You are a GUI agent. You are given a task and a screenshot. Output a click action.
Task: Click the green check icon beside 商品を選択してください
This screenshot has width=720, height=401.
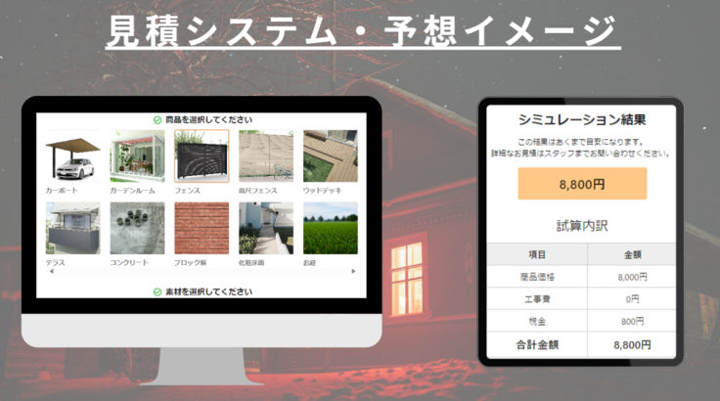point(157,119)
